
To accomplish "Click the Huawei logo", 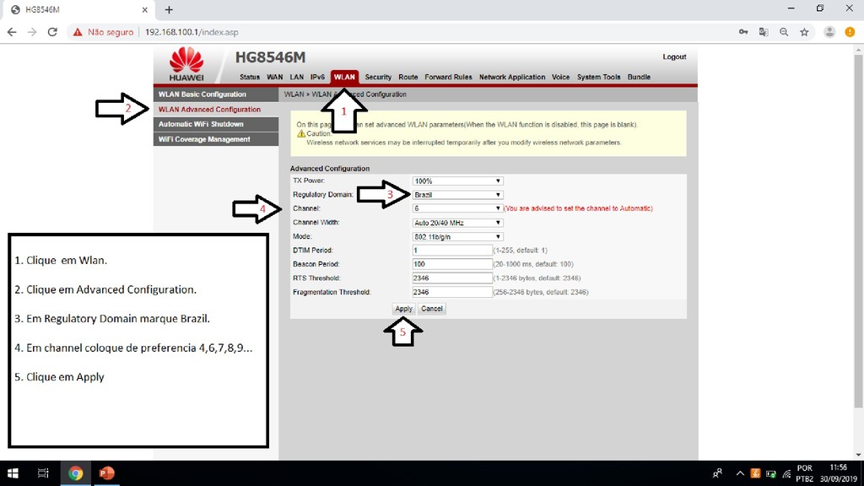I will [186, 64].
